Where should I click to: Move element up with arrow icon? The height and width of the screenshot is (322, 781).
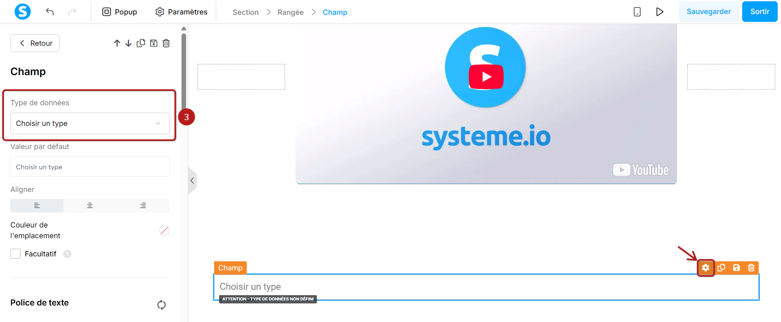click(x=117, y=43)
